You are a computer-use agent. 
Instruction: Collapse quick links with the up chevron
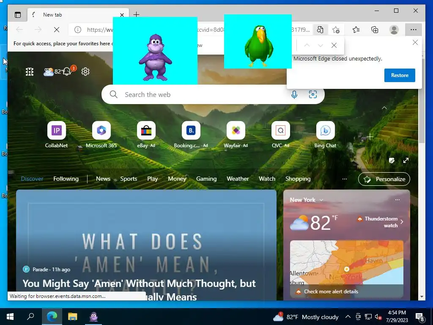tap(384, 108)
